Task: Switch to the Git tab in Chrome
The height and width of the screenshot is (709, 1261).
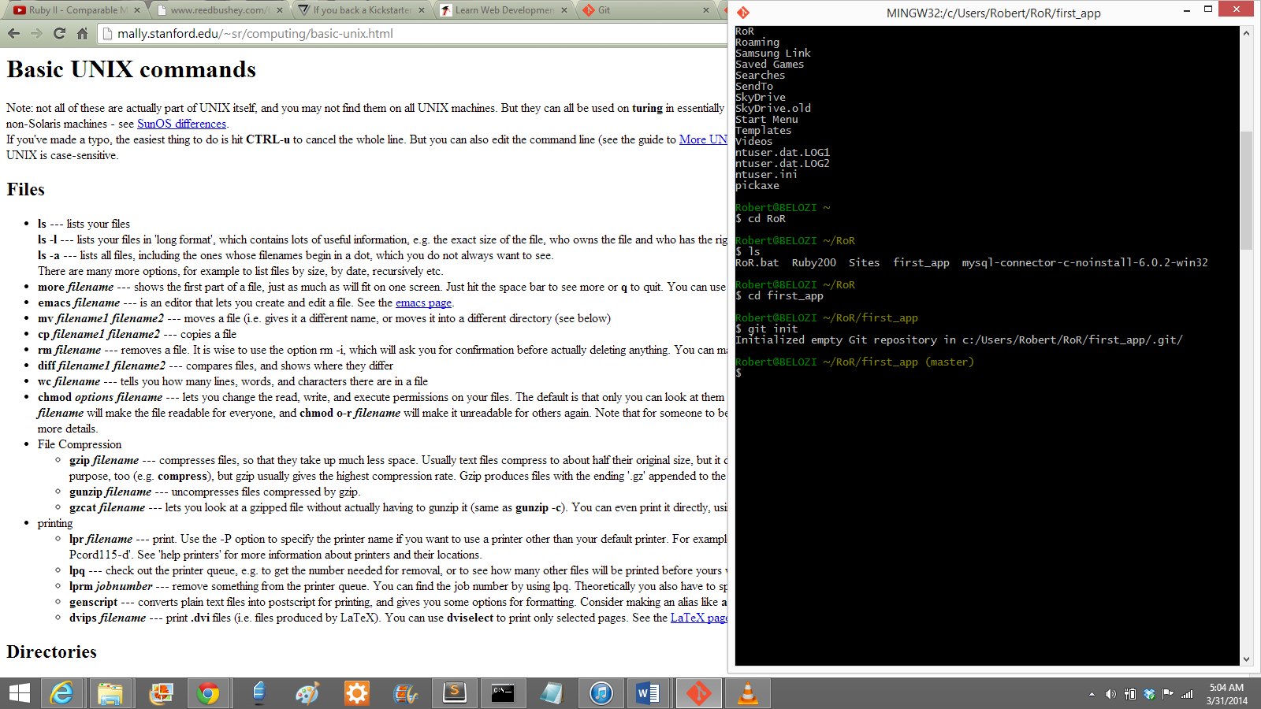Action: (x=645, y=10)
